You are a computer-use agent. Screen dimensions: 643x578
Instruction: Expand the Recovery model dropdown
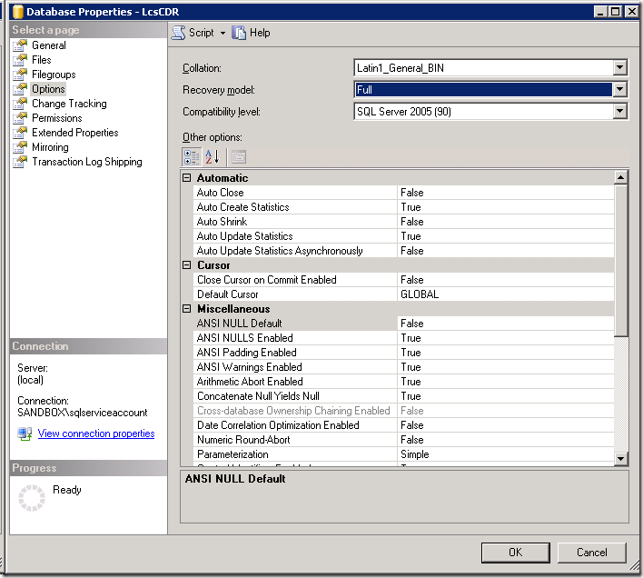(619, 90)
